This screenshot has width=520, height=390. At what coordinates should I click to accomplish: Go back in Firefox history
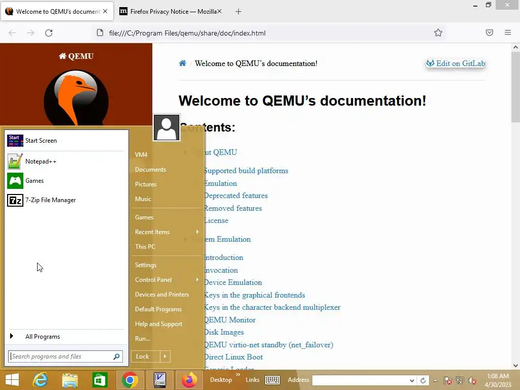click(x=12, y=33)
